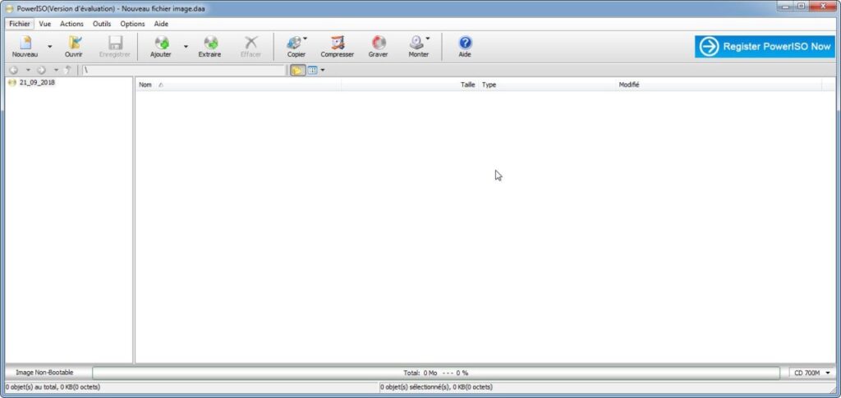
Task: Select the 21_09_2018 tree node
Action: 37,83
